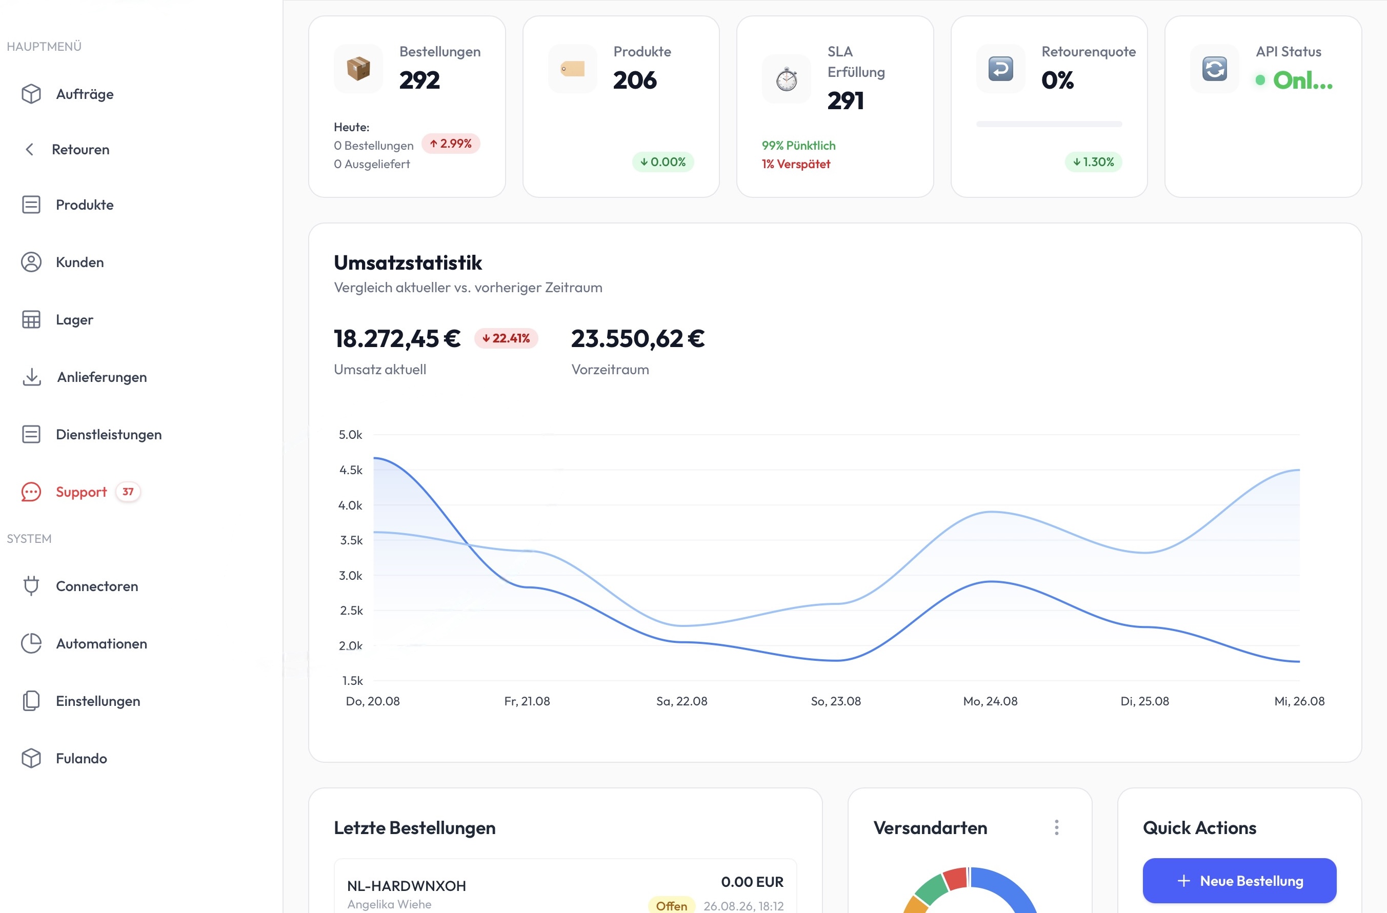Click the Produkte price tag icon
Image resolution: width=1387 pixels, height=913 pixels.
point(572,68)
